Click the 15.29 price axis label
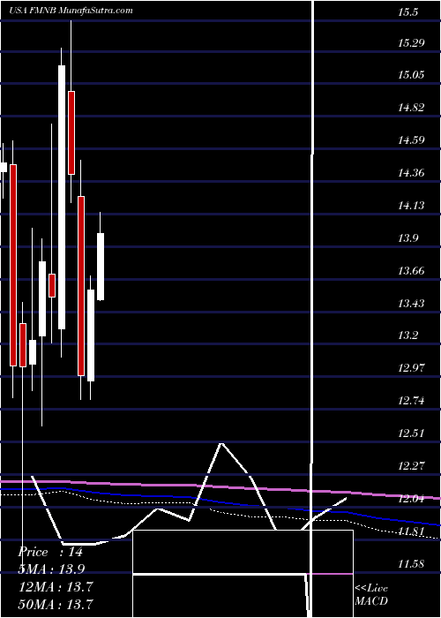 [x=411, y=42]
